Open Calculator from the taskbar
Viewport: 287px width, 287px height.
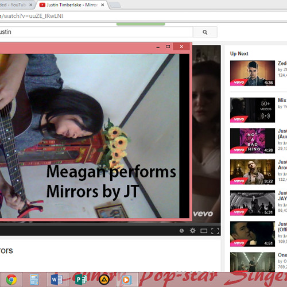(x=34, y=280)
